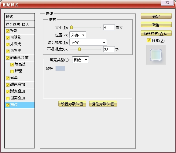Click the 确定 OK button
The height and width of the screenshot is (153, 176).
[x=156, y=16]
